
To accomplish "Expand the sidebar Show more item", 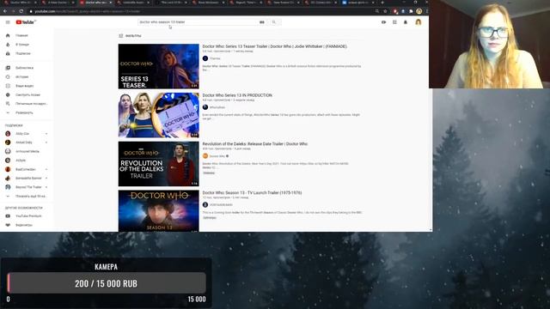I will 27,112.
